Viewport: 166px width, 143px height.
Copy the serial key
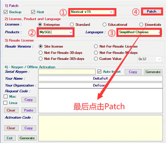click(x=133, y=72)
